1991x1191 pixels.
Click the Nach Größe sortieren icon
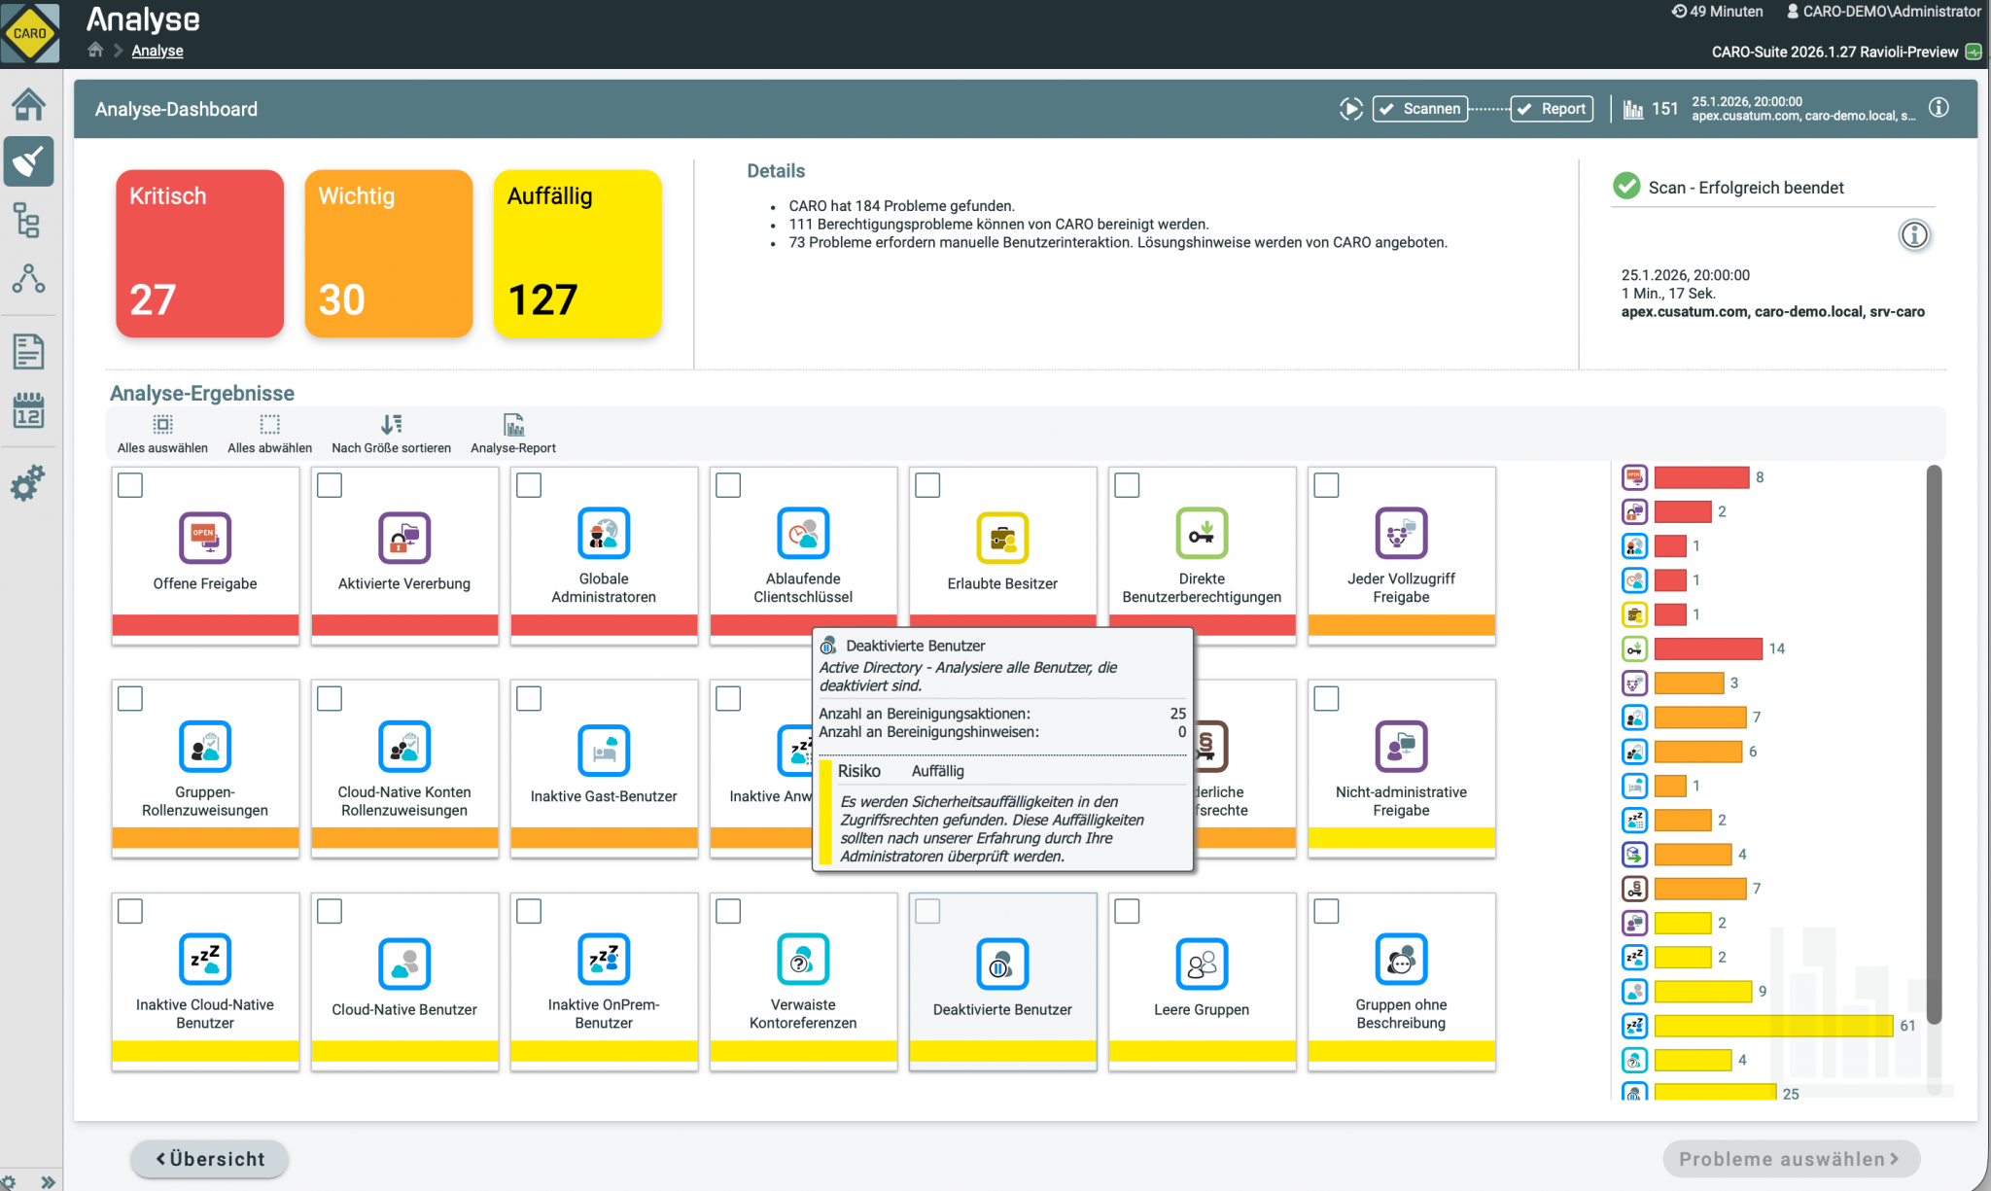391,425
